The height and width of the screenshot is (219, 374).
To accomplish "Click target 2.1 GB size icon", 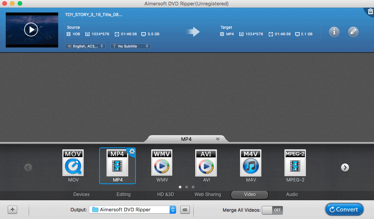I will (297, 34).
